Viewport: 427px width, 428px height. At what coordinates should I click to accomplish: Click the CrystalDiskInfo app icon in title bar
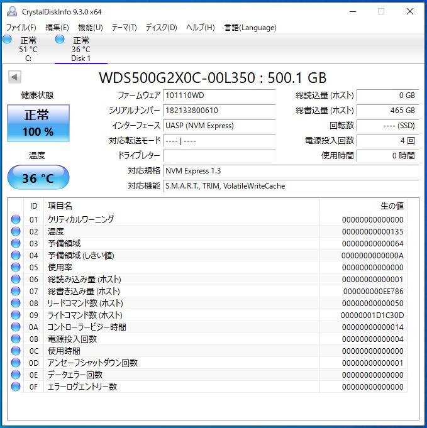click(12, 12)
